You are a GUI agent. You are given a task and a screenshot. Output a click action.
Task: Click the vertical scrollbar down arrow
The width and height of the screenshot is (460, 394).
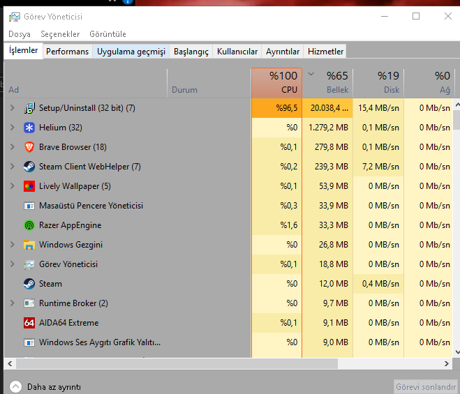pos(457,352)
